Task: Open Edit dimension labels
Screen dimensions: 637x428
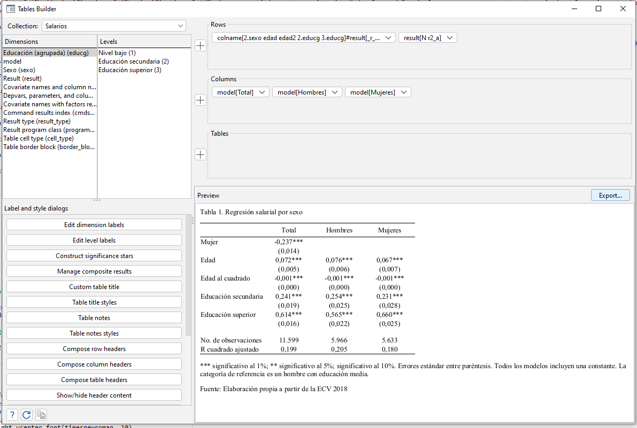Action: [94, 224]
